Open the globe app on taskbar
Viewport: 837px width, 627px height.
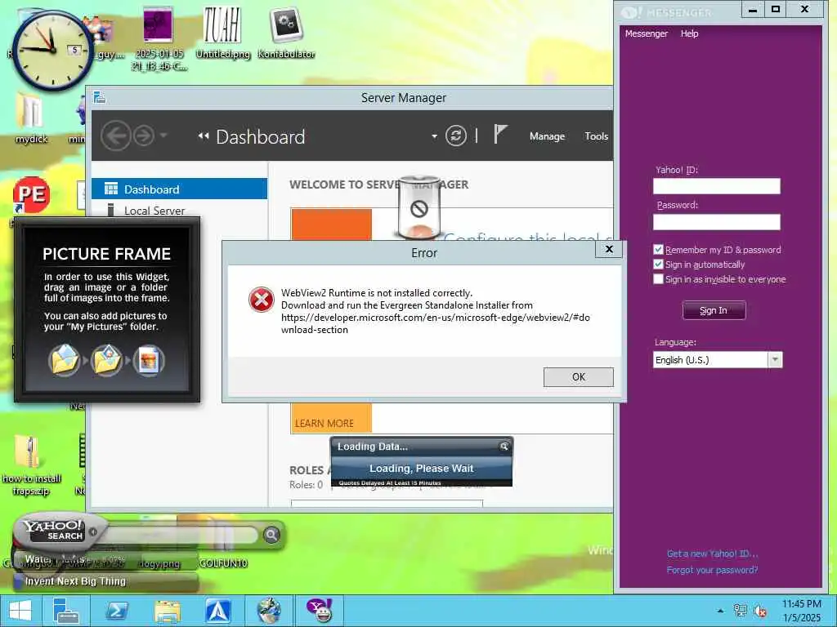click(x=269, y=611)
